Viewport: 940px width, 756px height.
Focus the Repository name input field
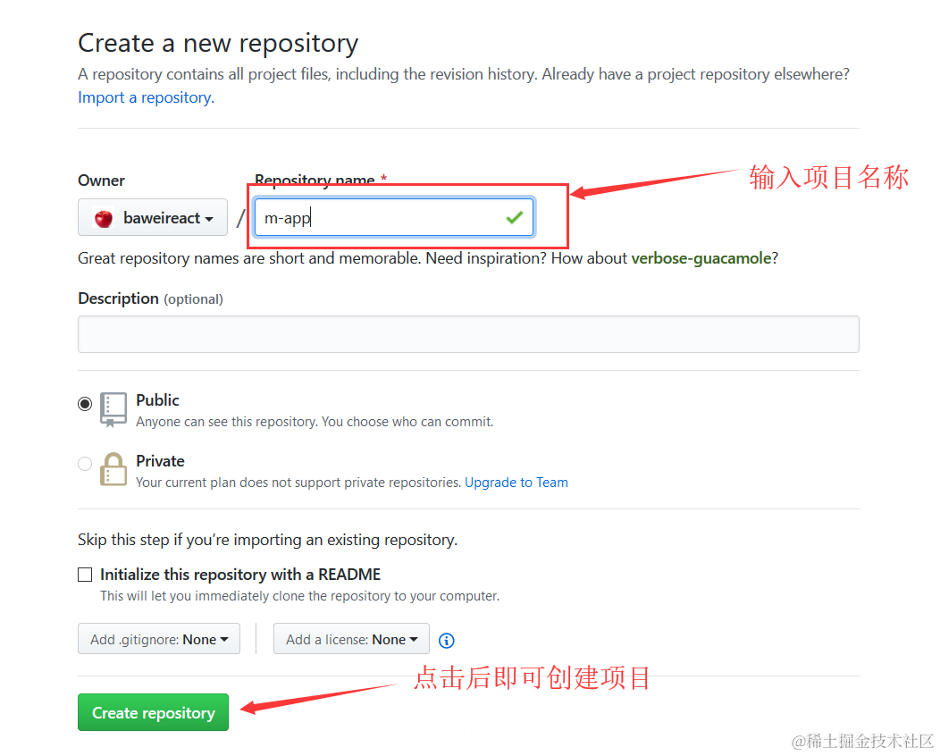coord(394,217)
